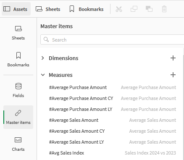Open the Bookmarks toolbar menu
The image size is (184, 160).
[87, 9]
